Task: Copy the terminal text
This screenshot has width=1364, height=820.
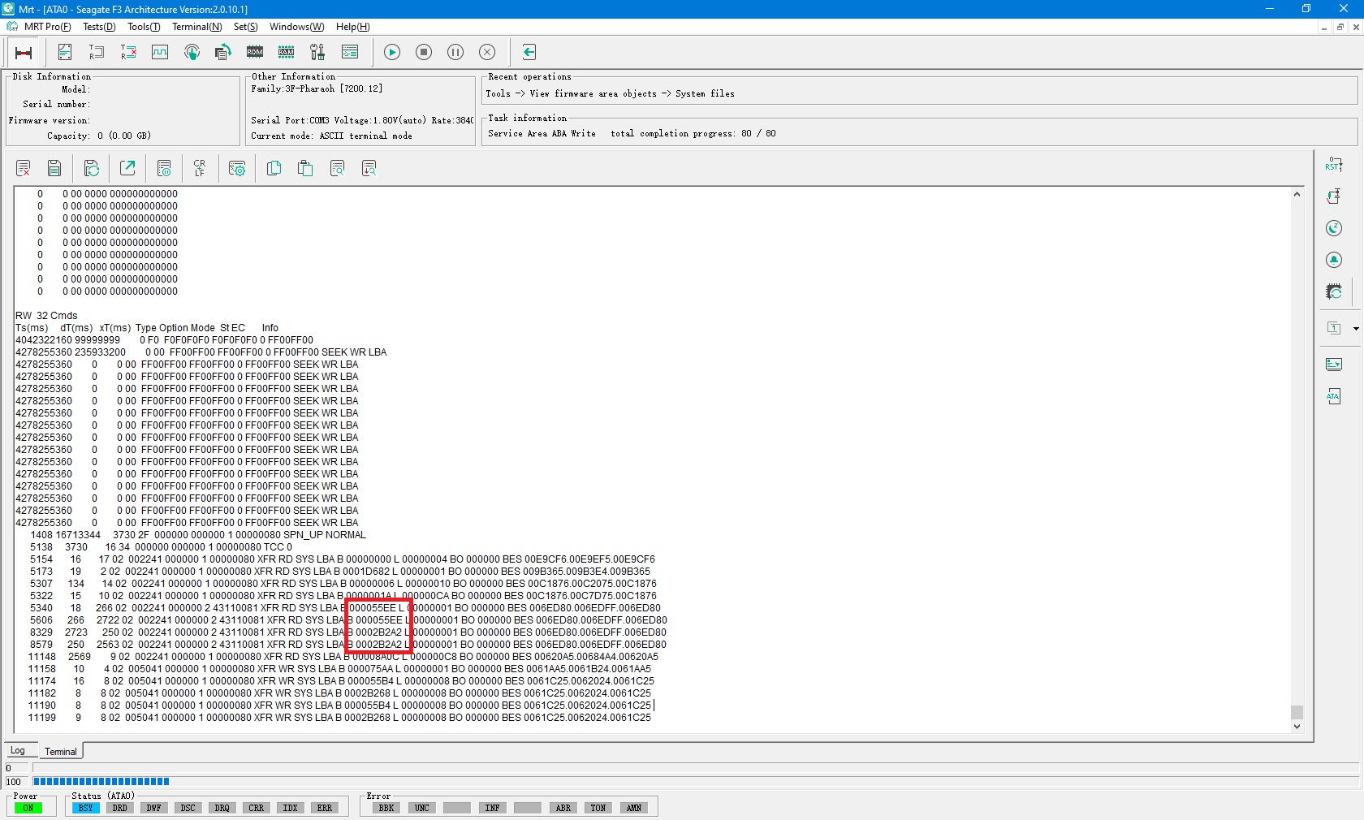Action: pos(274,168)
